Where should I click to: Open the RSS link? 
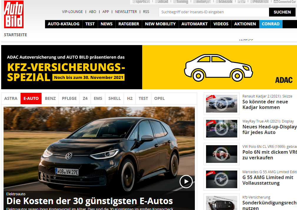pos(146,12)
